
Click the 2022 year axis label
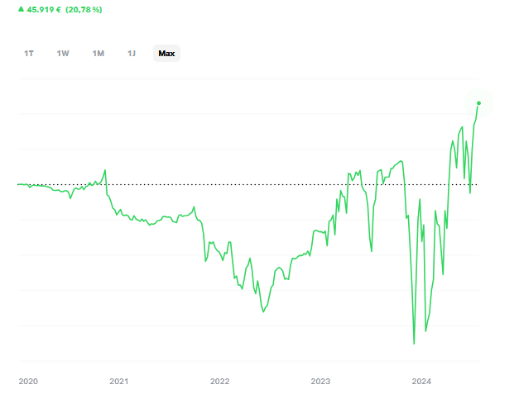(x=219, y=381)
